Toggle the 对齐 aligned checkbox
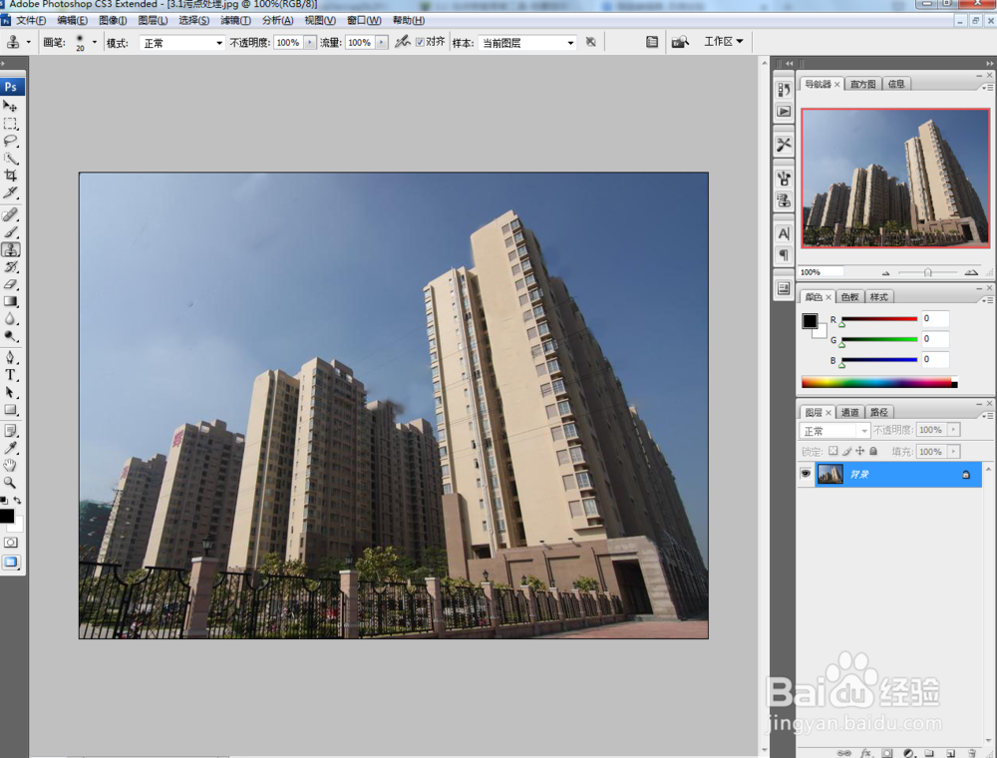The width and height of the screenshot is (997, 758). point(420,42)
